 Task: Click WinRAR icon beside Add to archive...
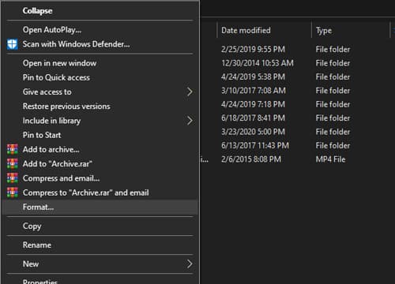(x=13, y=149)
